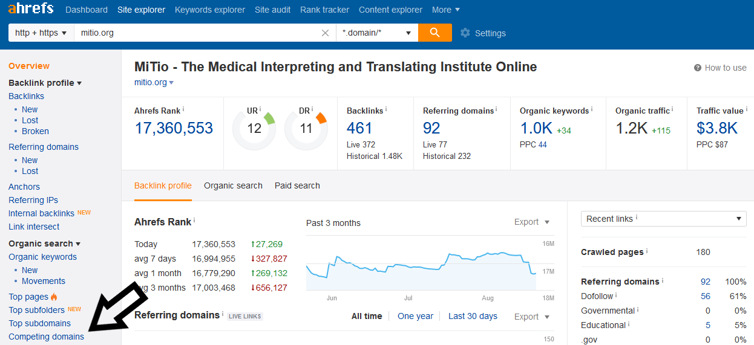Click the UR 12 gauge
This screenshot has width=754, height=345.
pyautogui.click(x=254, y=129)
